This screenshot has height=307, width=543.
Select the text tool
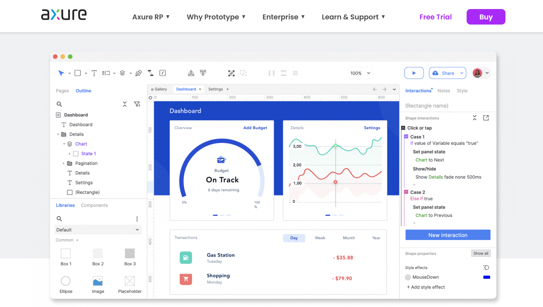(x=94, y=73)
